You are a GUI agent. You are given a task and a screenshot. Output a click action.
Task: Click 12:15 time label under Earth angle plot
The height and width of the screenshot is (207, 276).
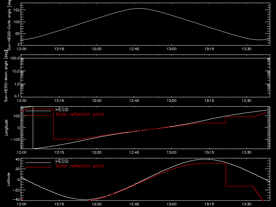tap(59, 49)
